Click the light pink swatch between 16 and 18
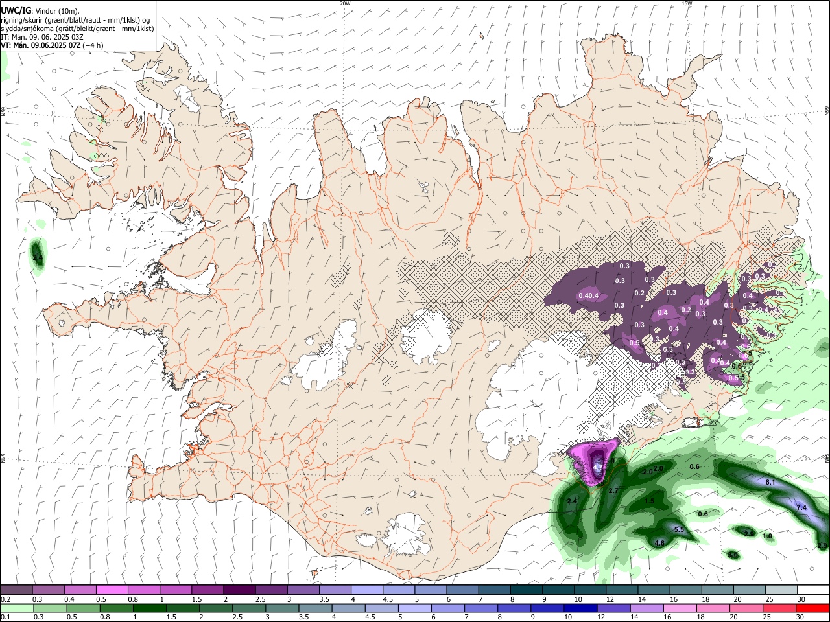This screenshot has width=830, height=622. pos(680,608)
